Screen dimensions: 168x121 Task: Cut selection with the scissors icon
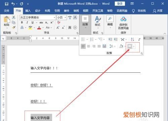click(x=13, y=17)
